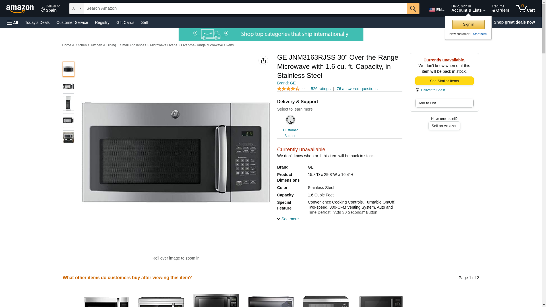Click the share icon on product image
This screenshot has width=546, height=307.
pos(263,61)
